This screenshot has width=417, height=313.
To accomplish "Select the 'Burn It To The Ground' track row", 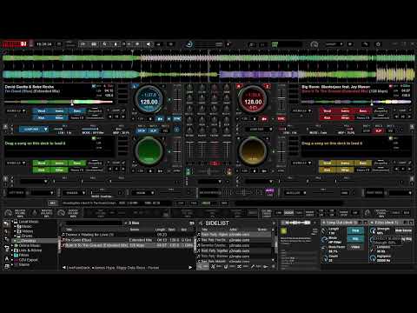I will tap(128, 245).
